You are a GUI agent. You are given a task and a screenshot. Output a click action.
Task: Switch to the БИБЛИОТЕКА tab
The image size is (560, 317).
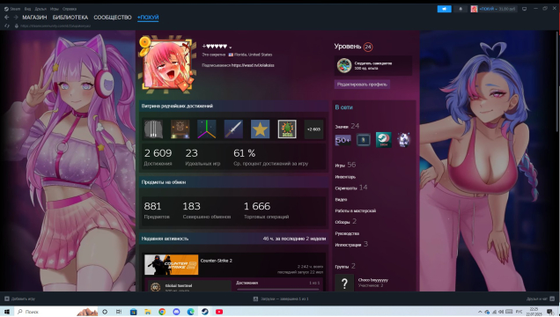70,17
